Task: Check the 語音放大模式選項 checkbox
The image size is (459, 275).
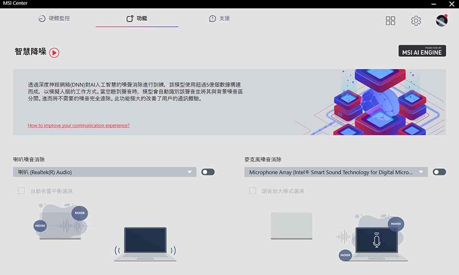Action: click(252, 191)
